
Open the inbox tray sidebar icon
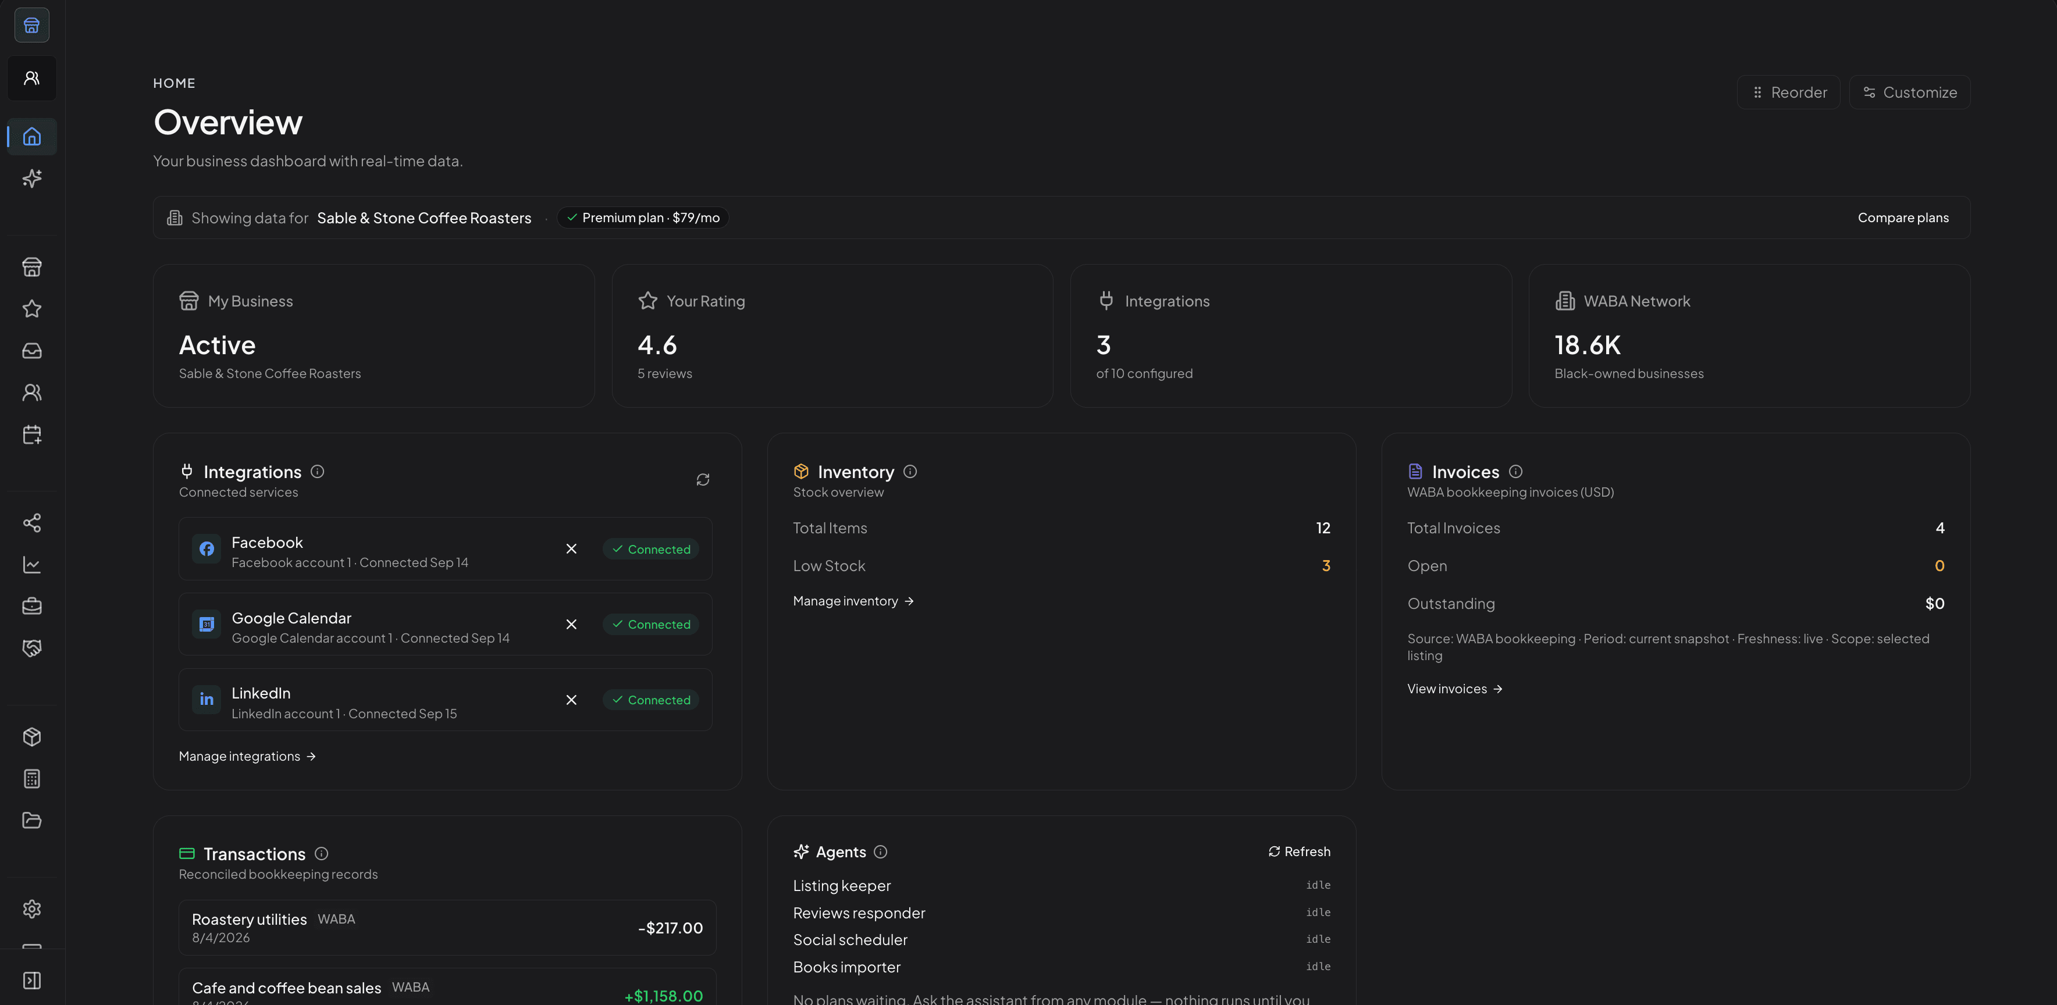[x=32, y=351]
